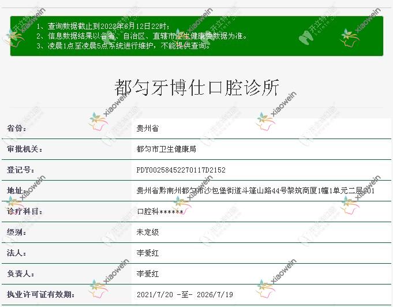The width and height of the screenshot is (393, 307).
Task: Select the province value 贵州省
Action: coord(148,128)
